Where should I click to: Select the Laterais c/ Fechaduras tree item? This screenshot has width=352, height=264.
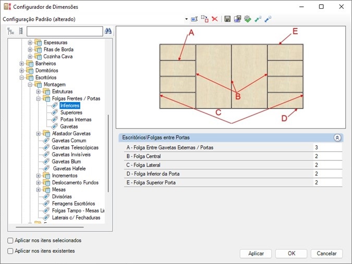(x=76, y=218)
